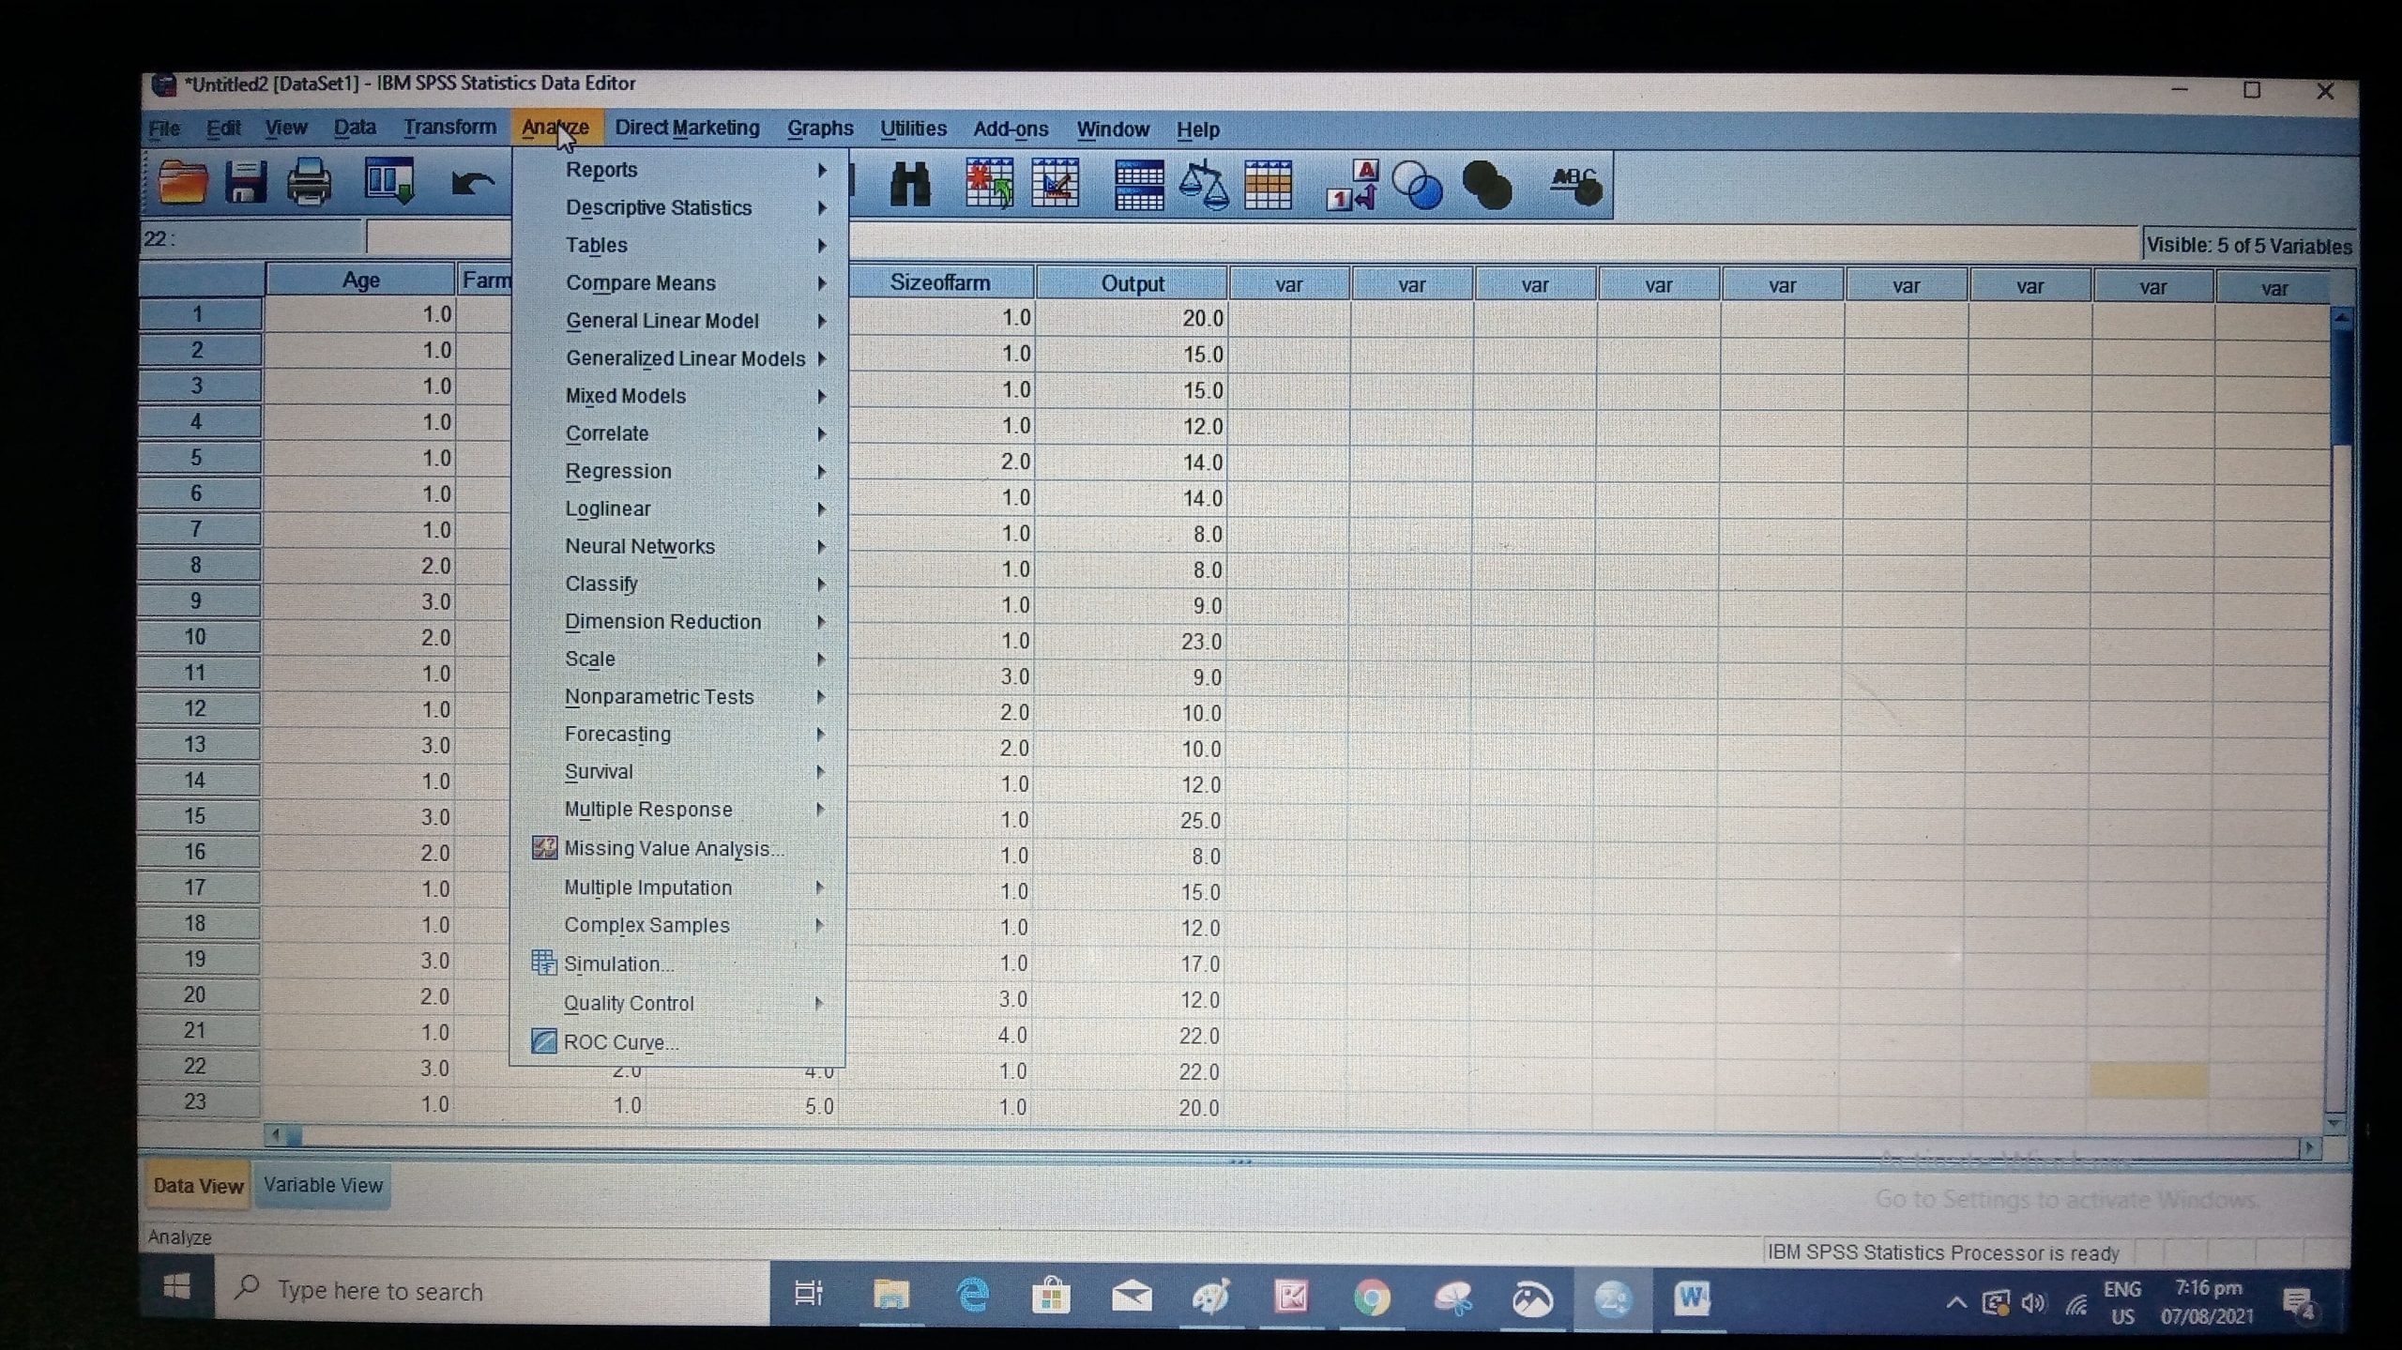Click the Print icon in toolbar
2402x1350 pixels.
click(x=309, y=181)
